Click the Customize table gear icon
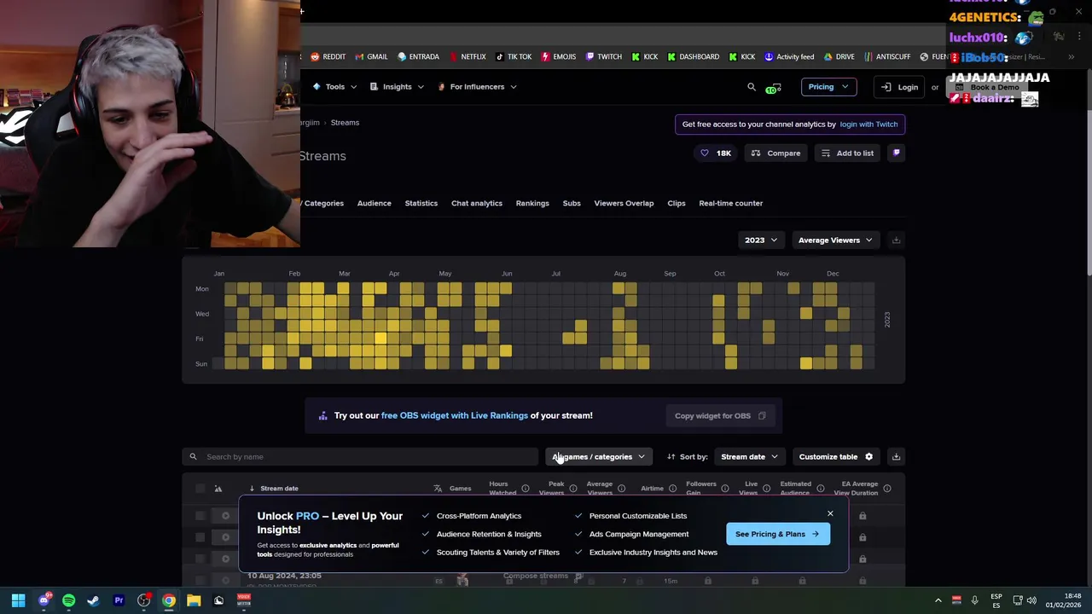The width and height of the screenshot is (1092, 614). (x=868, y=457)
